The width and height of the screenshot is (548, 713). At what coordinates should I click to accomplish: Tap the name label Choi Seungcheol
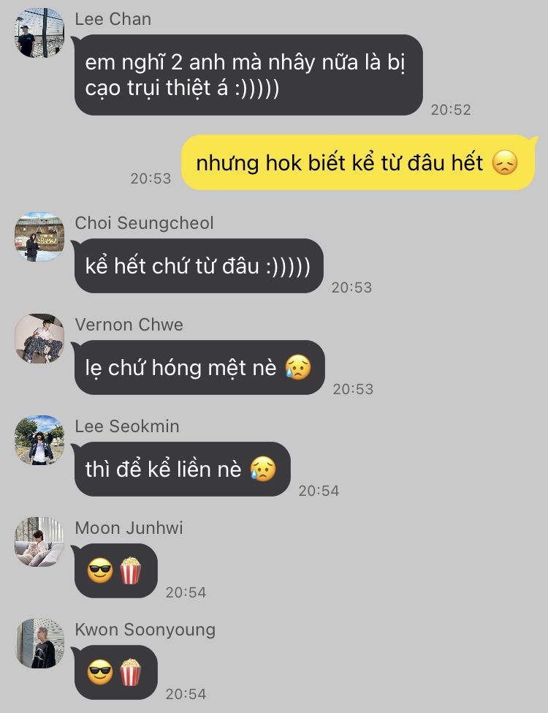click(x=144, y=223)
